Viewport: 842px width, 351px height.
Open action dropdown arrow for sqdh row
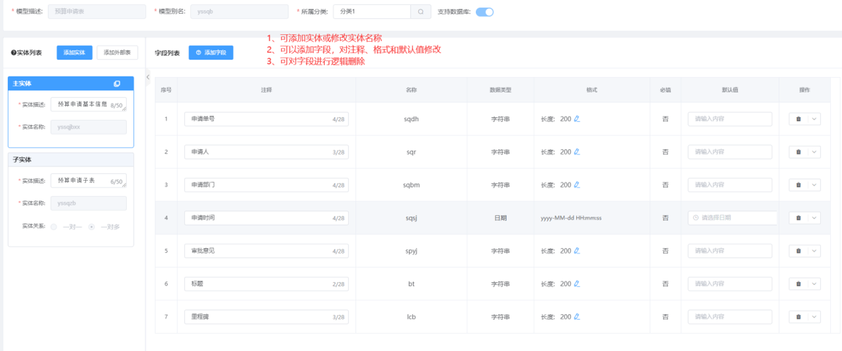(x=814, y=119)
